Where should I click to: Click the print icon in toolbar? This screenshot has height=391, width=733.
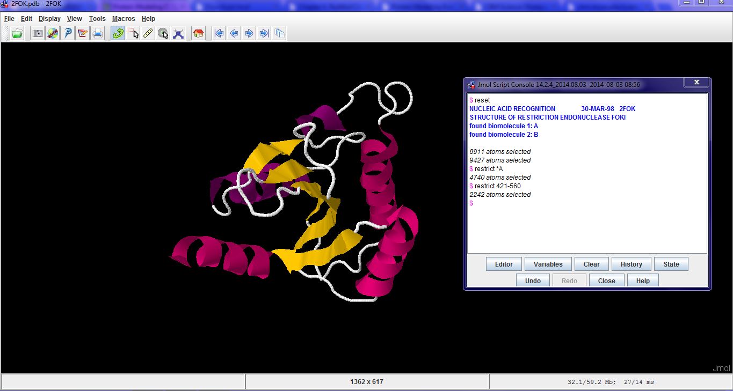(x=98, y=33)
